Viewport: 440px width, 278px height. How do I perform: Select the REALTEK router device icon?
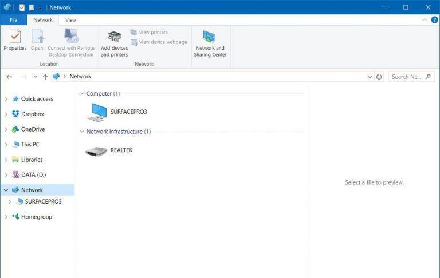pyautogui.click(x=96, y=152)
